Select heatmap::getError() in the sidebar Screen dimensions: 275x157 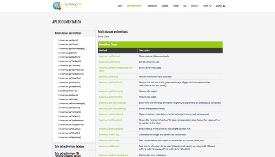[68, 53]
